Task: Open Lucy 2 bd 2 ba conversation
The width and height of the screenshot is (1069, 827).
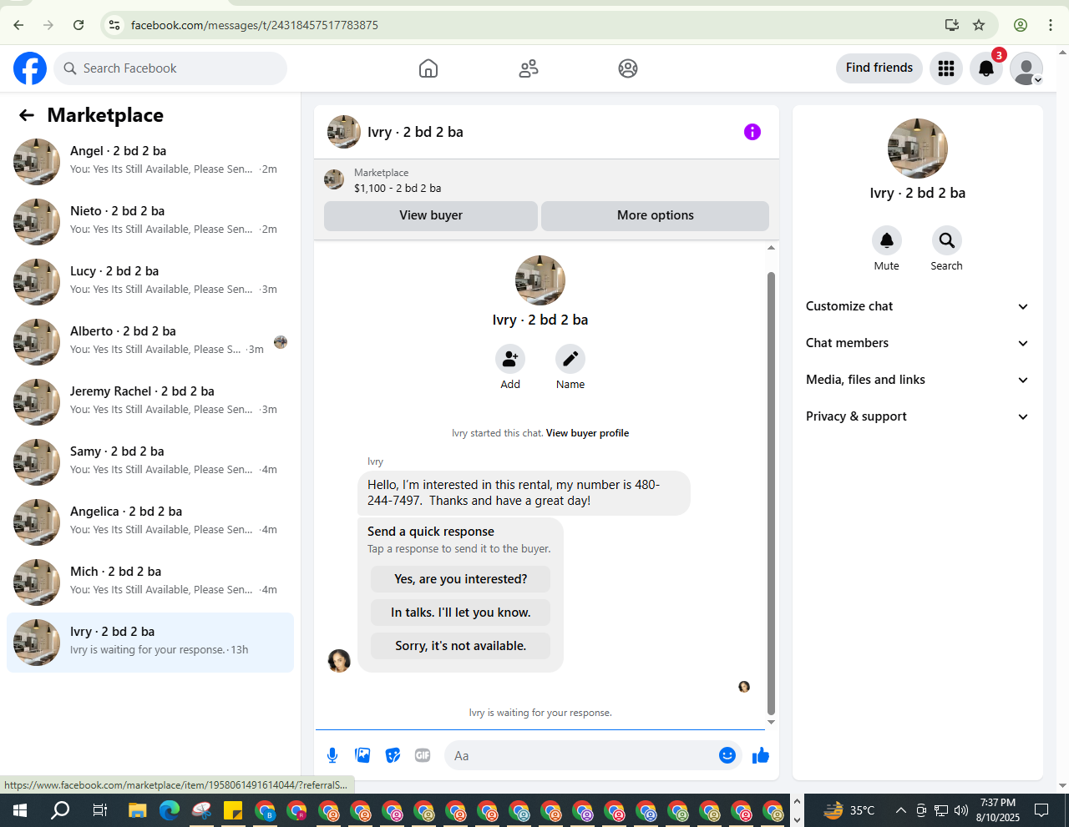Action: (150, 282)
